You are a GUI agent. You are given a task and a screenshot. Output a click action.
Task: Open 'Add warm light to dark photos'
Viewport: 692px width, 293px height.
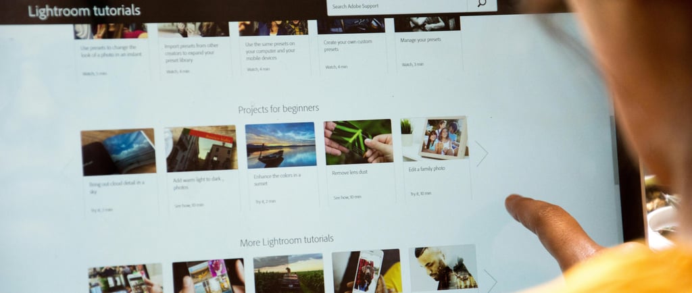point(199,183)
